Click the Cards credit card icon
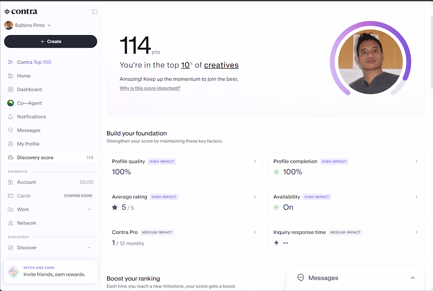The image size is (433, 291). (x=11, y=196)
